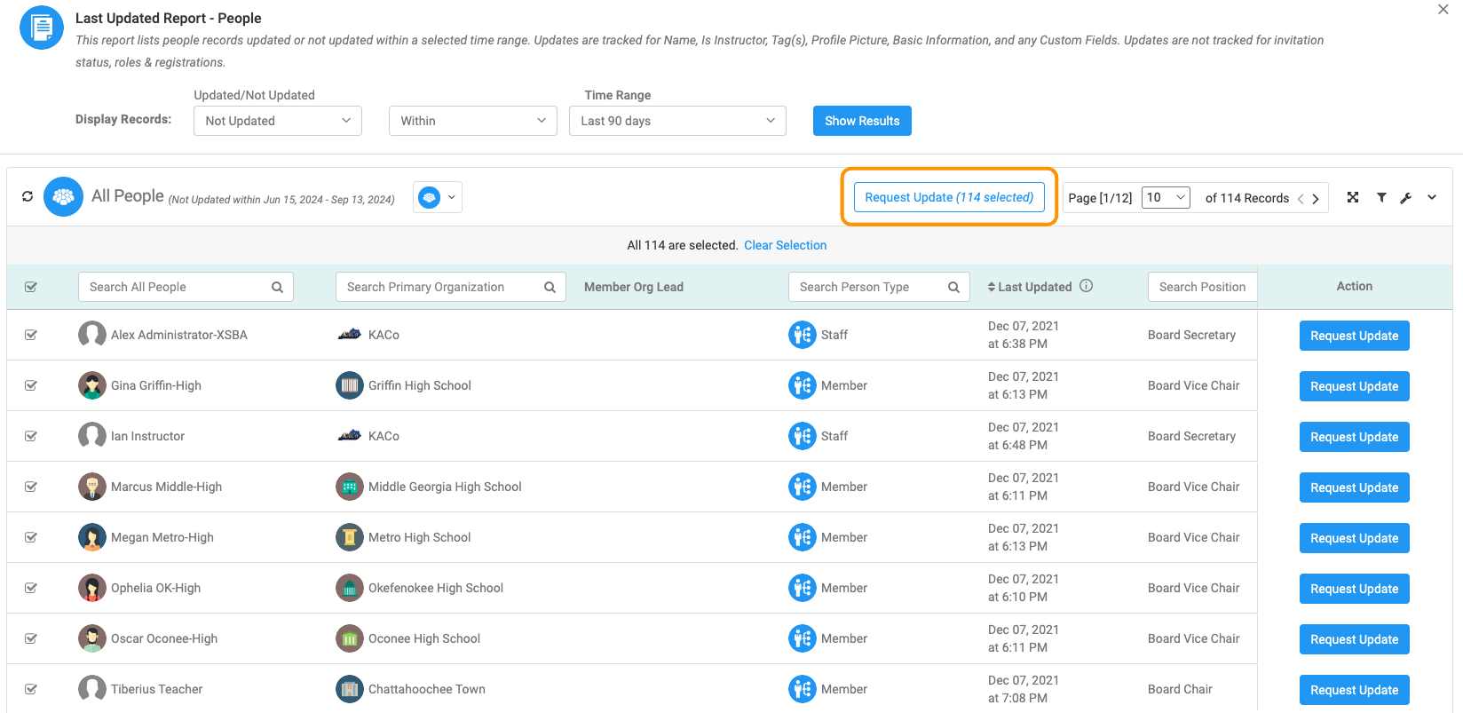This screenshot has width=1463, height=713.
Task: Click the Okefenokee High School organization logo
Action: point(350,588)
